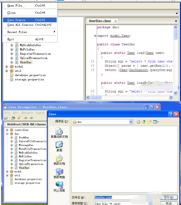Collapse the dao package in lower tree
The width and height of the screenshot is (181, 205).
[x=7, y=134]
